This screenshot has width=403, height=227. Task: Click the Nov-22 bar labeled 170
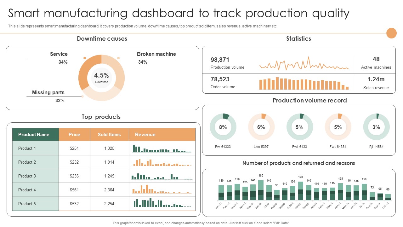(x=300, y=191)
